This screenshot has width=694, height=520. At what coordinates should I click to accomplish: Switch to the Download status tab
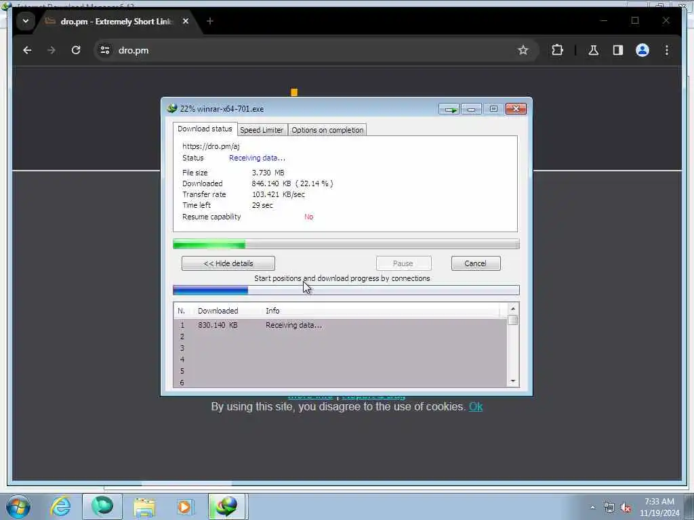205,129
